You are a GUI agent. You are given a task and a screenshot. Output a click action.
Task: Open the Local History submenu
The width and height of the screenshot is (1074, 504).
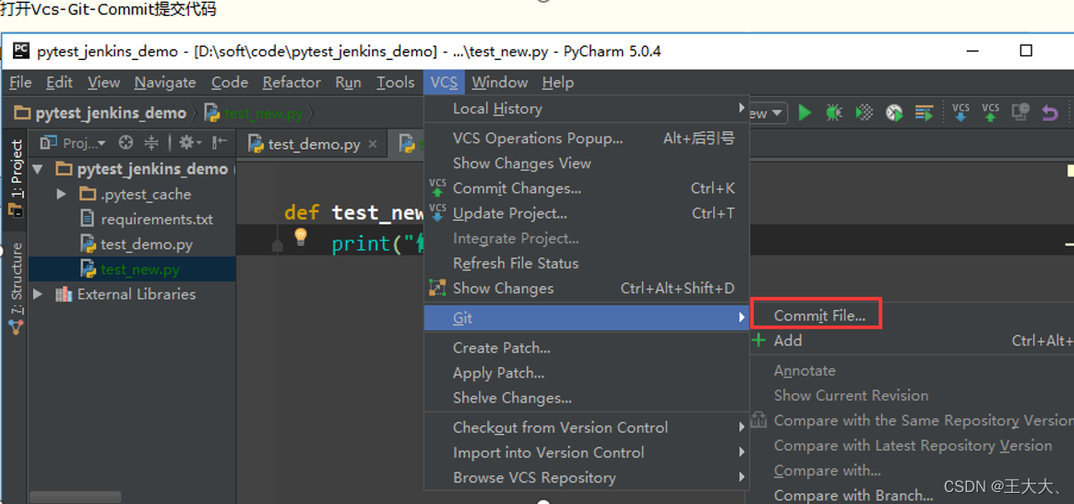[587, 108]
